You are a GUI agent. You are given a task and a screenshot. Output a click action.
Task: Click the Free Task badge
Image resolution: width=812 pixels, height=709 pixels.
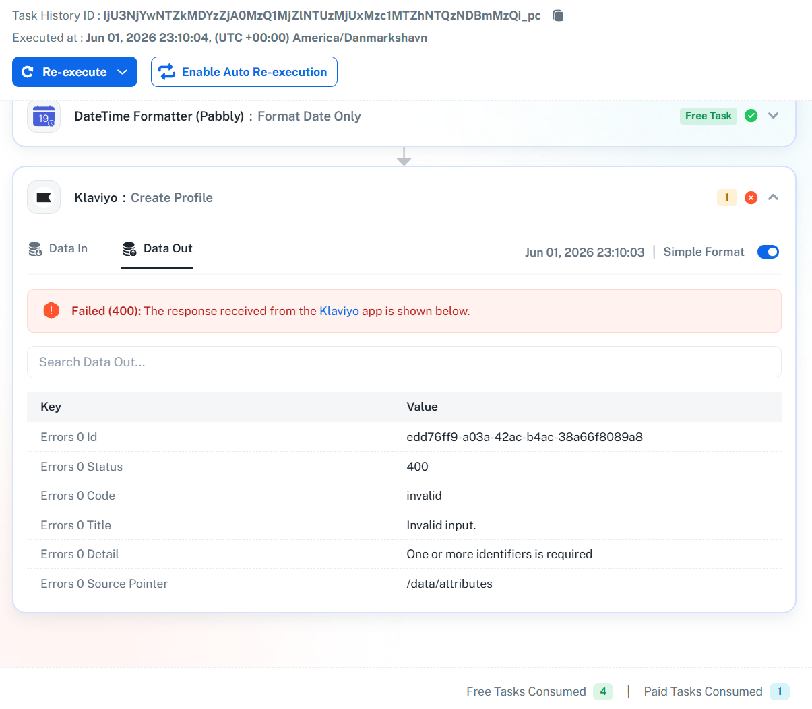coord(708,116)
